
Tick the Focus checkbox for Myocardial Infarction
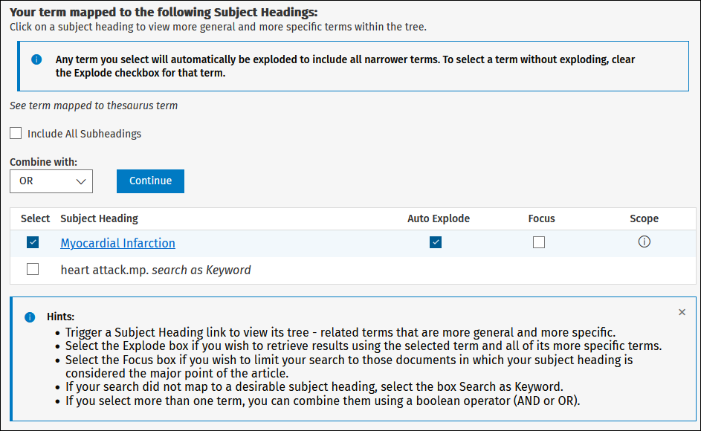539,242
